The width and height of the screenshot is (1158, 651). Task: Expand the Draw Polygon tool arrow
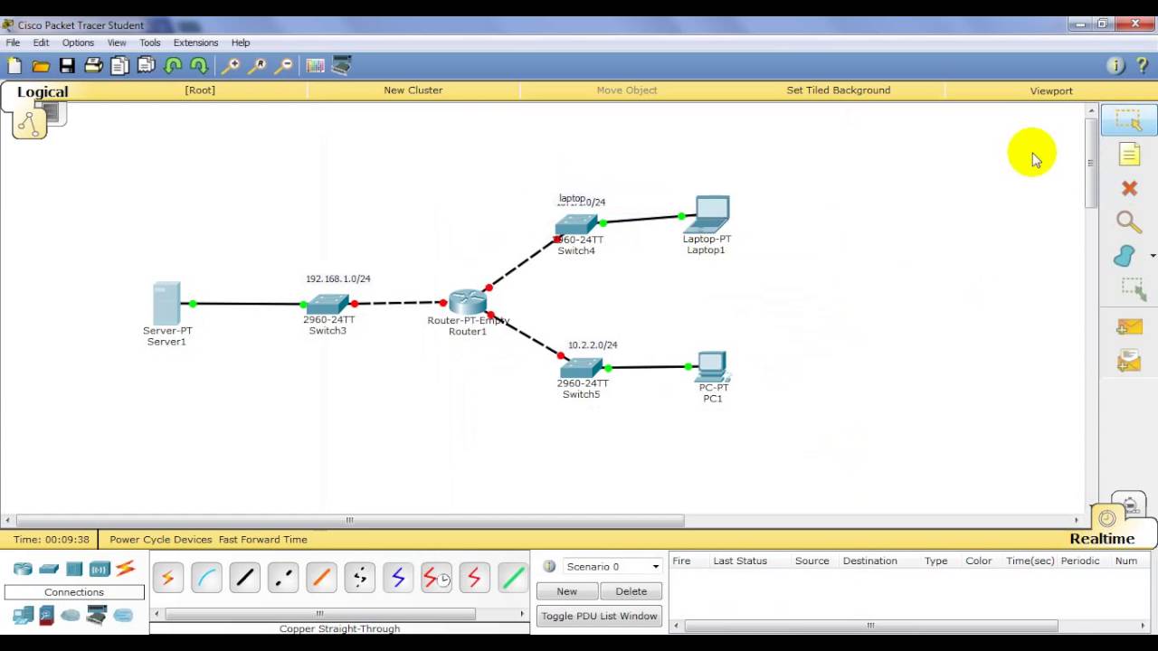point(1153,256)
